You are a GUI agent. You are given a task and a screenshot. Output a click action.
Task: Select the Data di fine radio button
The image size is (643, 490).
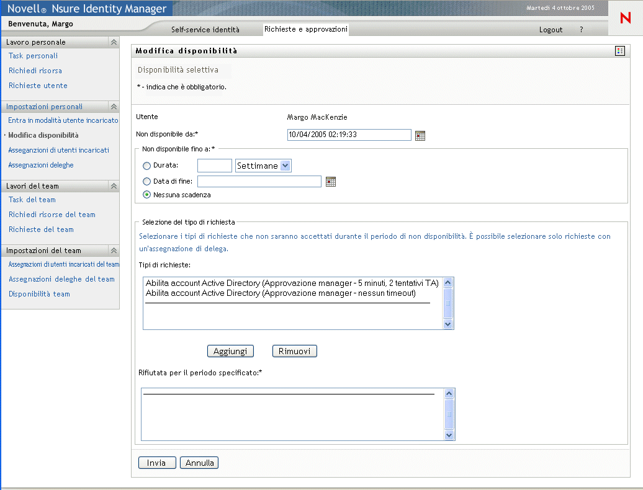147,182
